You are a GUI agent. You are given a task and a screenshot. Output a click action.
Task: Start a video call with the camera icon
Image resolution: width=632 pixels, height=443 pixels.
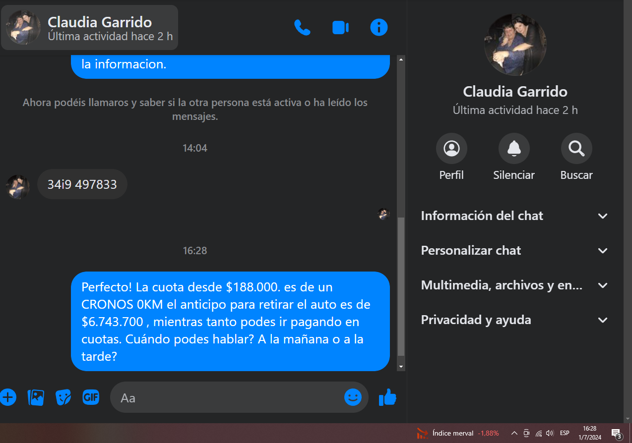pyautogui.click(x=340, y=27)
